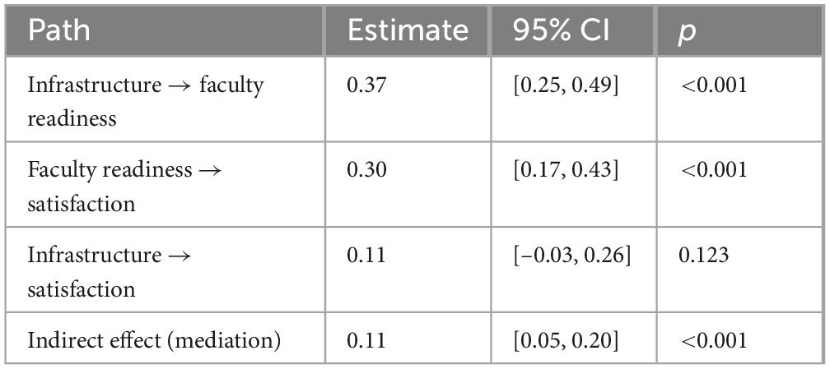Select the Infrastructure → faculty readiness cell
This screenshot has height=369, width=830.
pyautogui.click(x=146, y=101)
